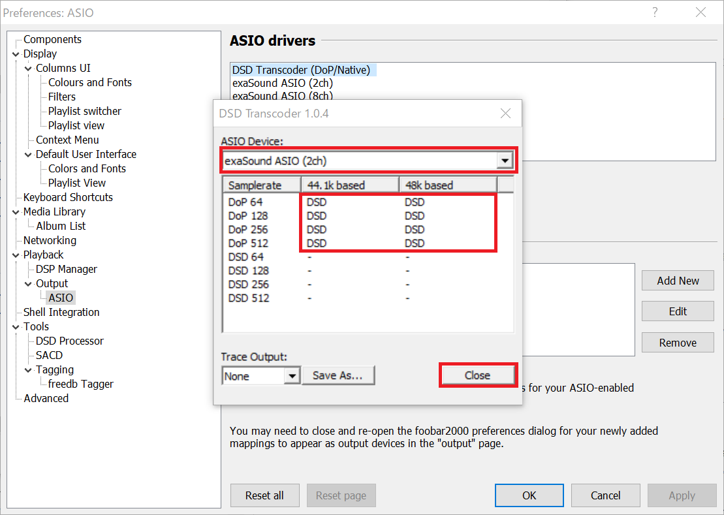
Task: Click the Save As... button
Action: click(x=338, y=375)
